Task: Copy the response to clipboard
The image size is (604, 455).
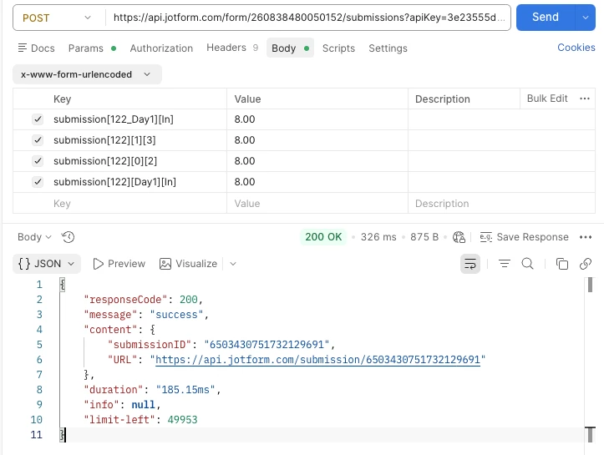Action: pyautogui.click(x=562, y=264)
